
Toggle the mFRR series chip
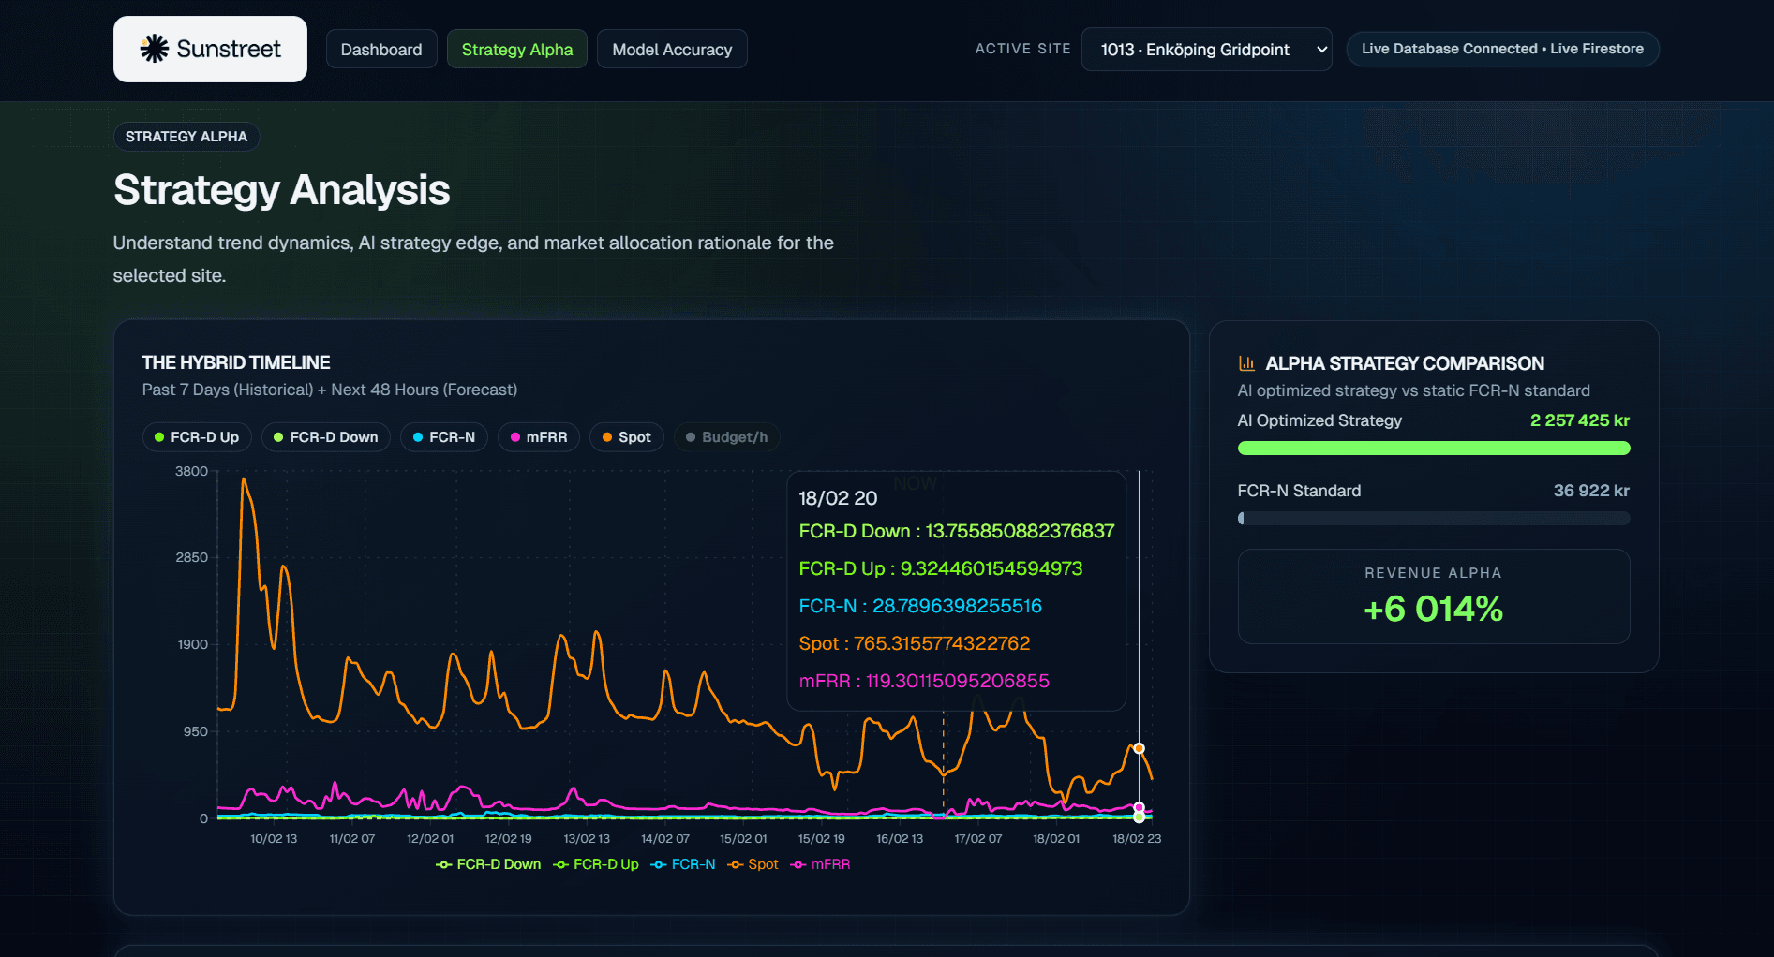[x=539, y=436]
